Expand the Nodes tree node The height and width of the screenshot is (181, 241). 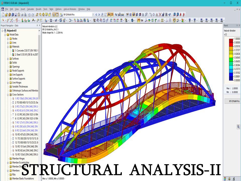point(8,39)
